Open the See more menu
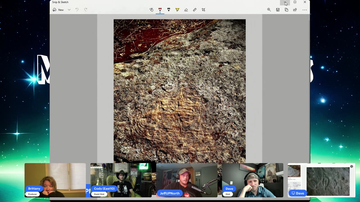 coord(305,10)
